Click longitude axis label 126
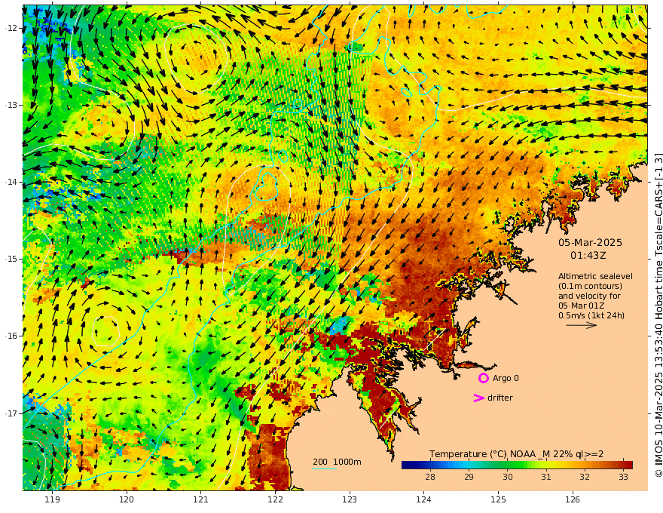 (x=573, y=499)
